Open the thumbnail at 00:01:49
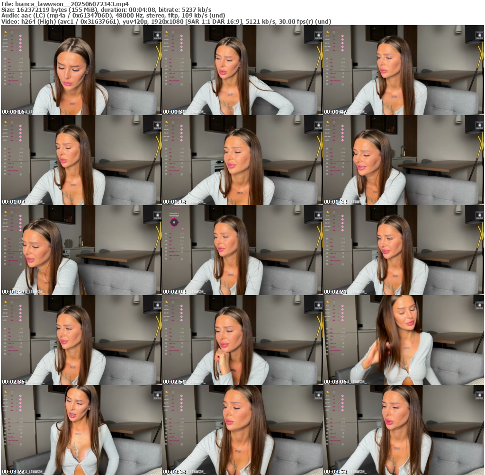Viewport: 485px width, 475px height. click(x=81, y=250)
